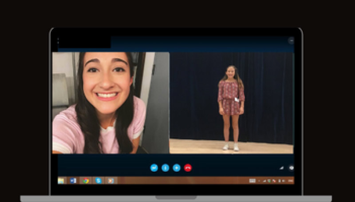The width and height of the screenshot is (355, 202).
Task: Open Google Chrome from the taskbar
Action: (86, 181)
